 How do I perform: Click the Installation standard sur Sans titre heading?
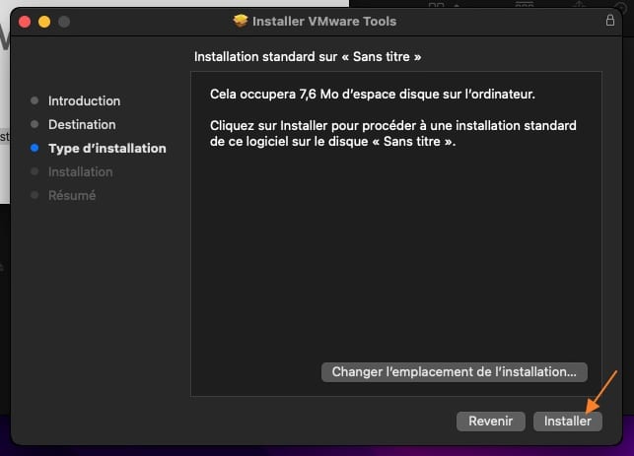click(x=308, y=56)
